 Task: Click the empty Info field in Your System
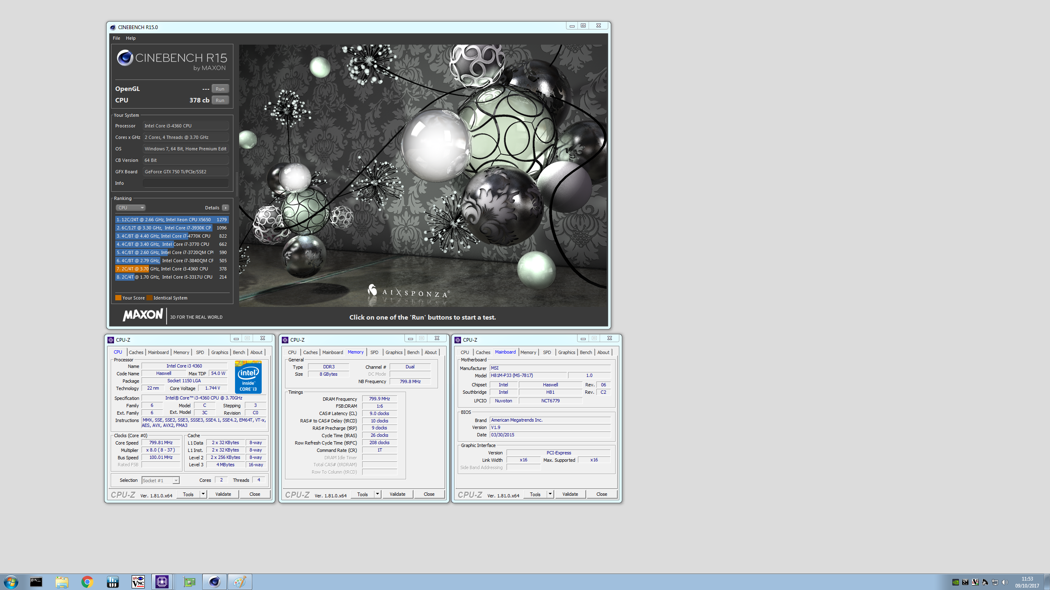186,183
